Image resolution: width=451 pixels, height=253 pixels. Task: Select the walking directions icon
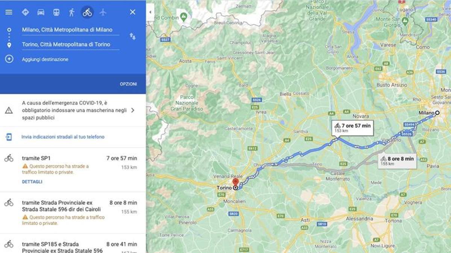[72, 12]
